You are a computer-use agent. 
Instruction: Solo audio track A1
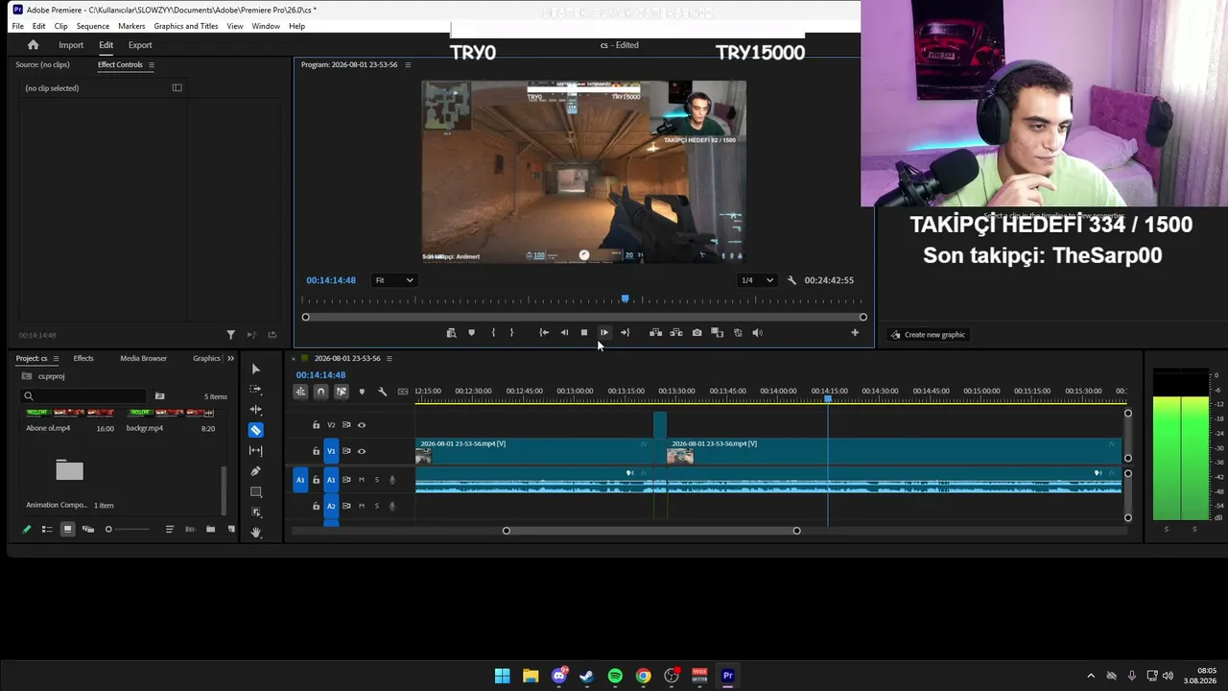[376, 480]
